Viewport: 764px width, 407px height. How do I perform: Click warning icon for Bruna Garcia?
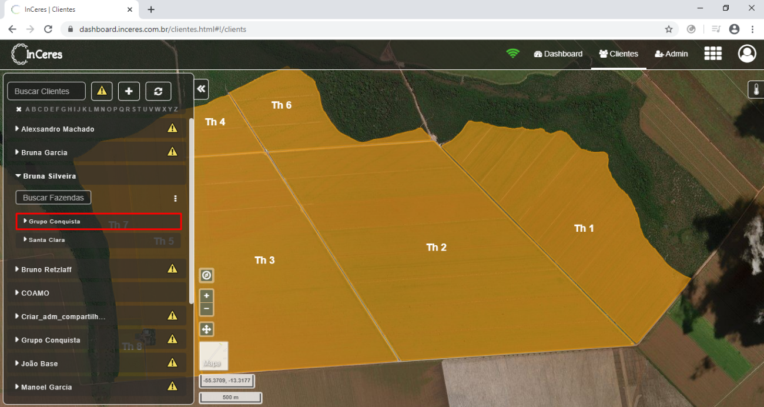[172, 152]
